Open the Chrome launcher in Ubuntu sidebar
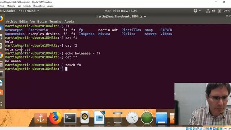231x130 pixels. tap(1, 55)
